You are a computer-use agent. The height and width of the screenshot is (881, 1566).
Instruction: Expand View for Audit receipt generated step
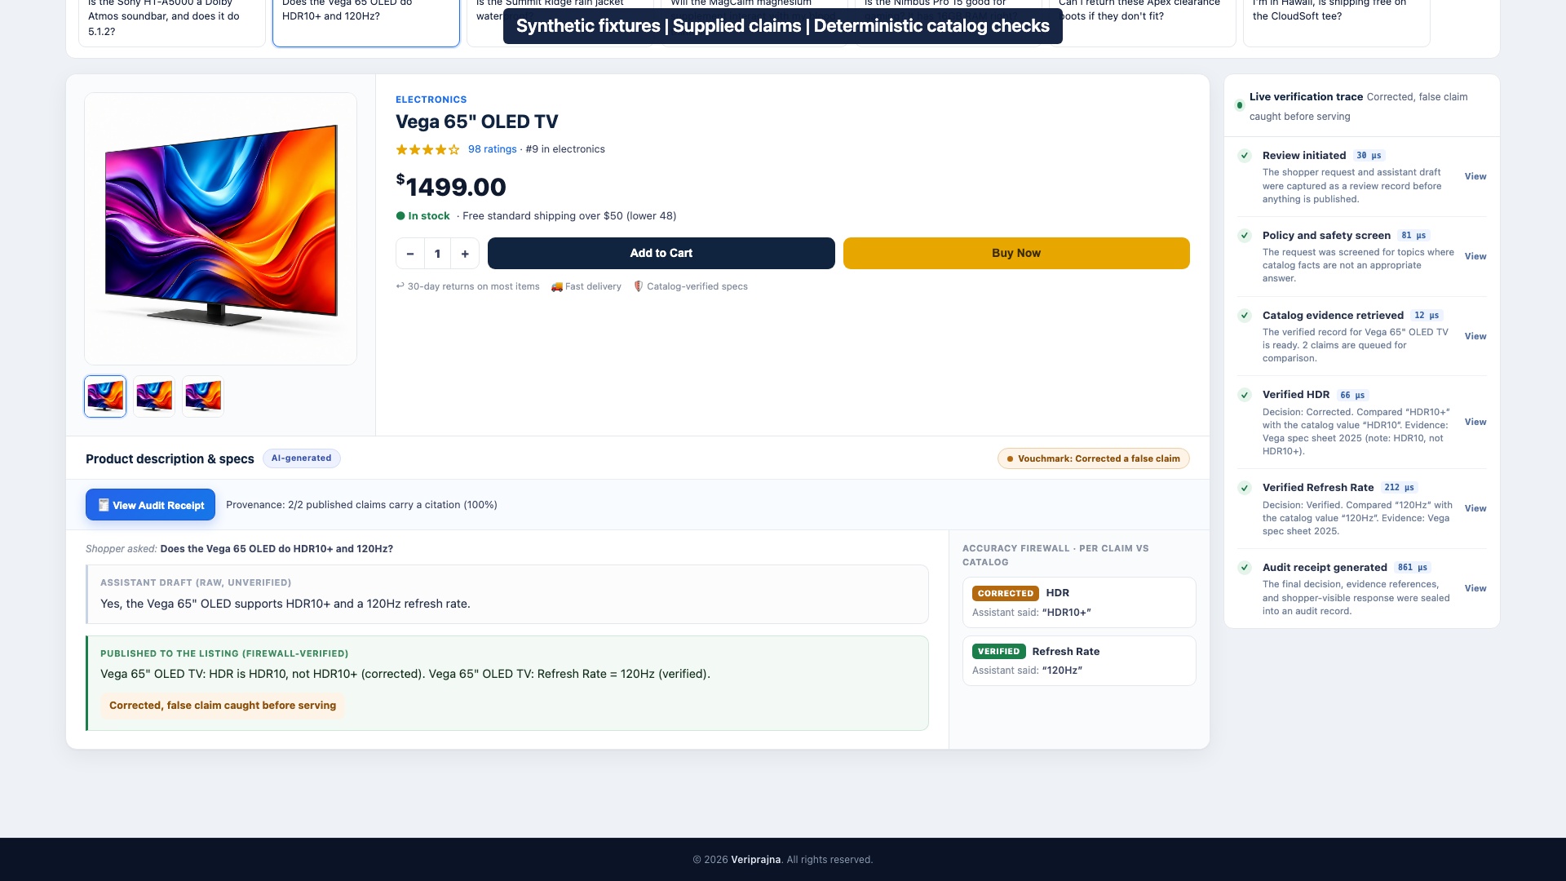pyautogui.click(x=1475, y=588)
